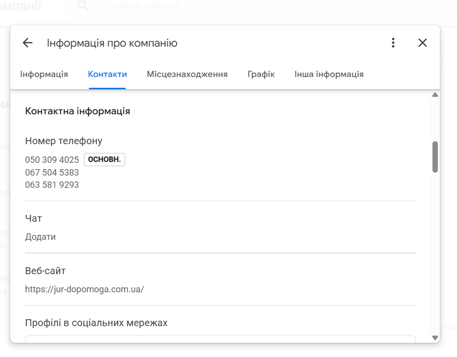Select the Контакти tab
This screenshot has height=357, width=457.
tap(107, 74)
